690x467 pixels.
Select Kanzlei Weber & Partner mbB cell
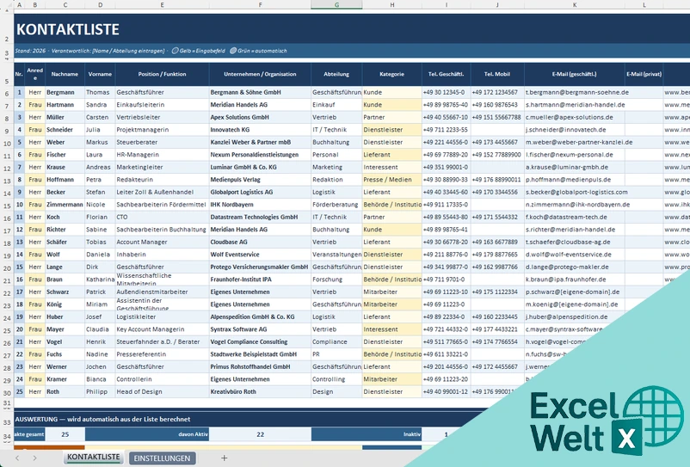pos(260,142)
